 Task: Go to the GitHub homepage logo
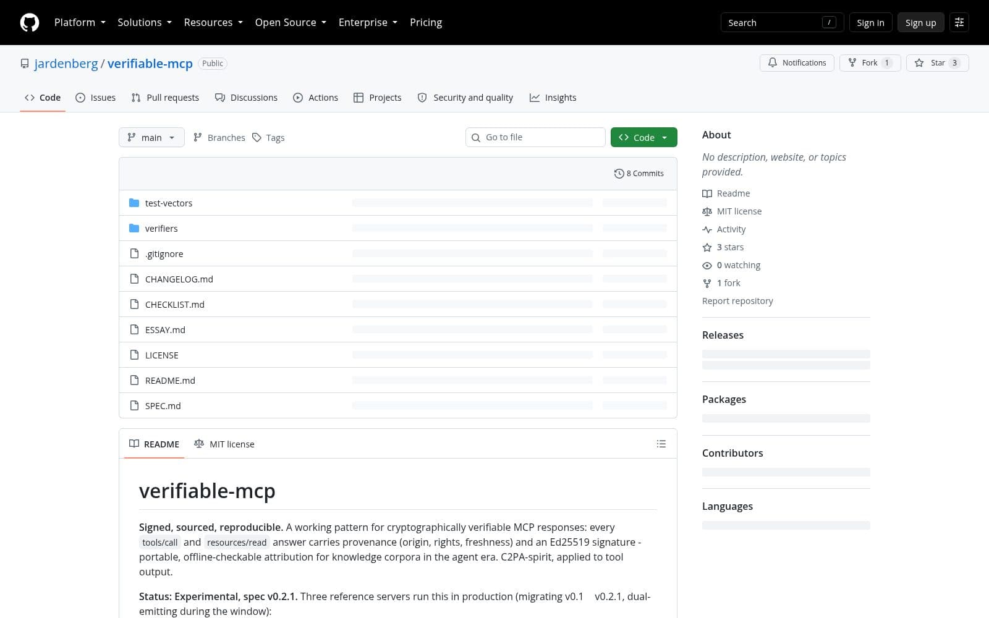tap(30, 22)
